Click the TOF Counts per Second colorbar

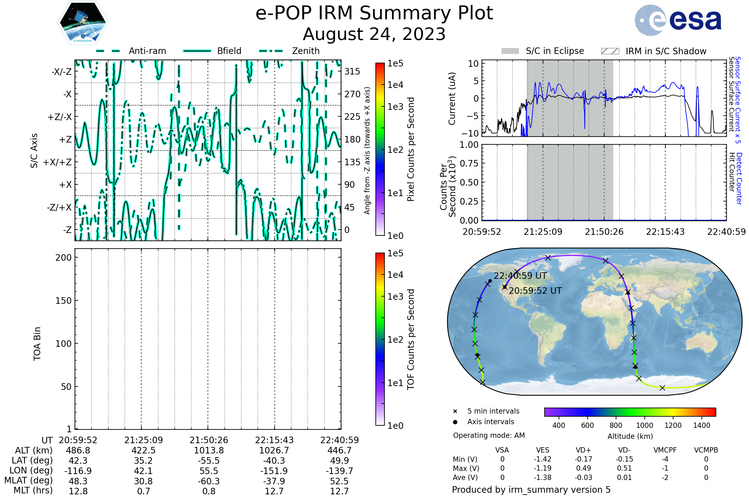pyautogui.click(x=380, y=339)
